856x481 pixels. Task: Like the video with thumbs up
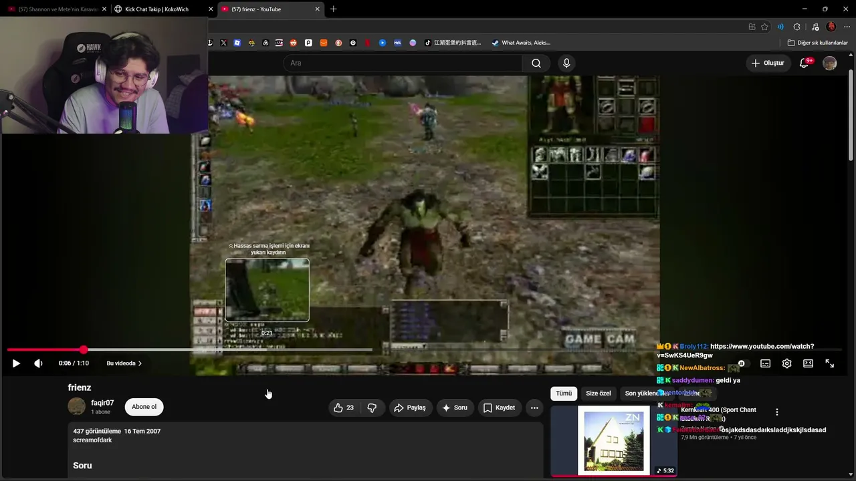tap(344, 408)
